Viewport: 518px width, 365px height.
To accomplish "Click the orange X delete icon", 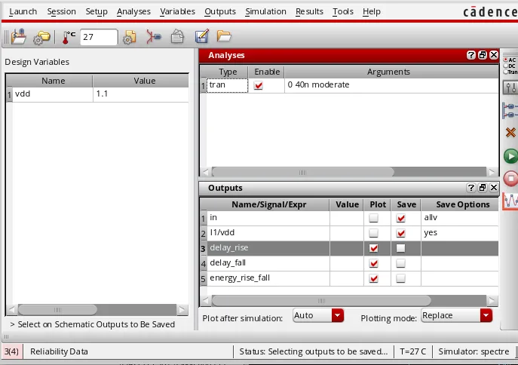I will coord(510,133).
